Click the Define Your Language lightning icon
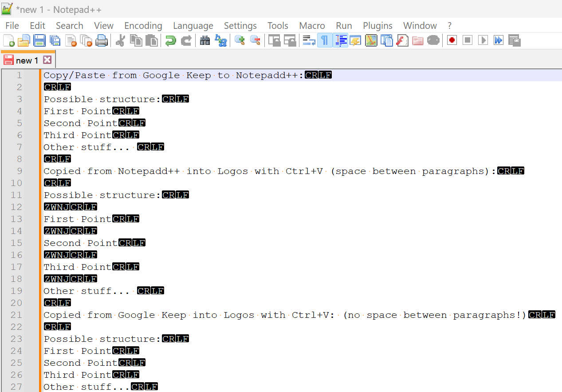 [x=355, y=41]
